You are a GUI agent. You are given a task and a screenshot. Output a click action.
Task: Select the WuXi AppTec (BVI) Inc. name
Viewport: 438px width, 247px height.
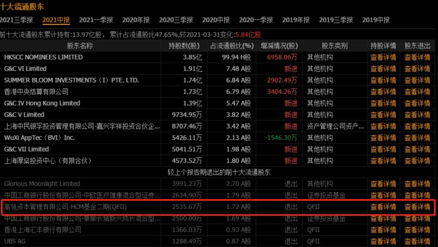tap(39, 138)
